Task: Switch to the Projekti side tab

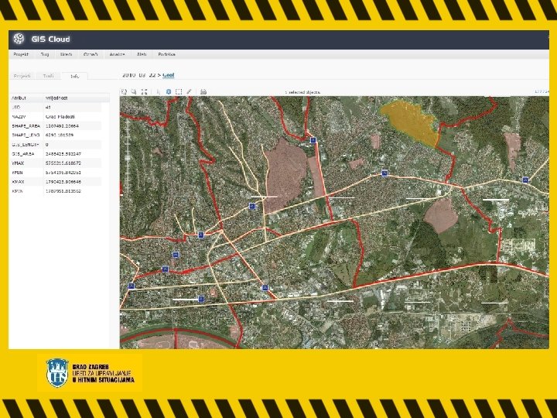Action: 22,76
